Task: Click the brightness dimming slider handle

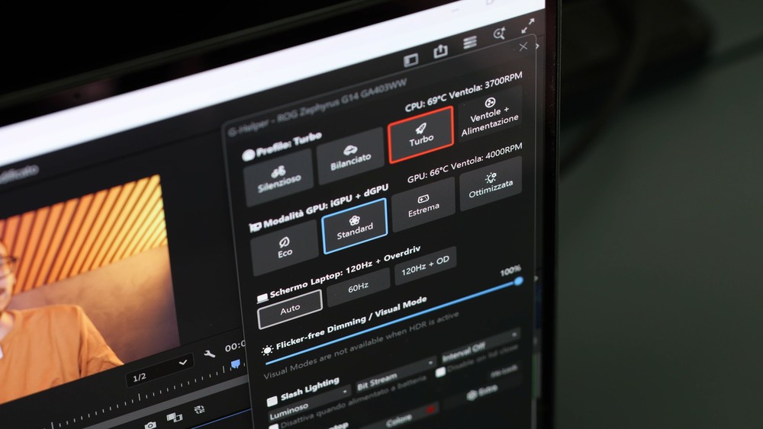Action: click(519, 281)
